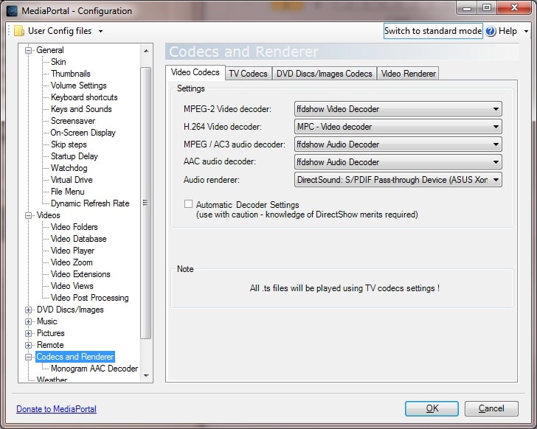Click the blue Help question mark icon

point(491,31)
